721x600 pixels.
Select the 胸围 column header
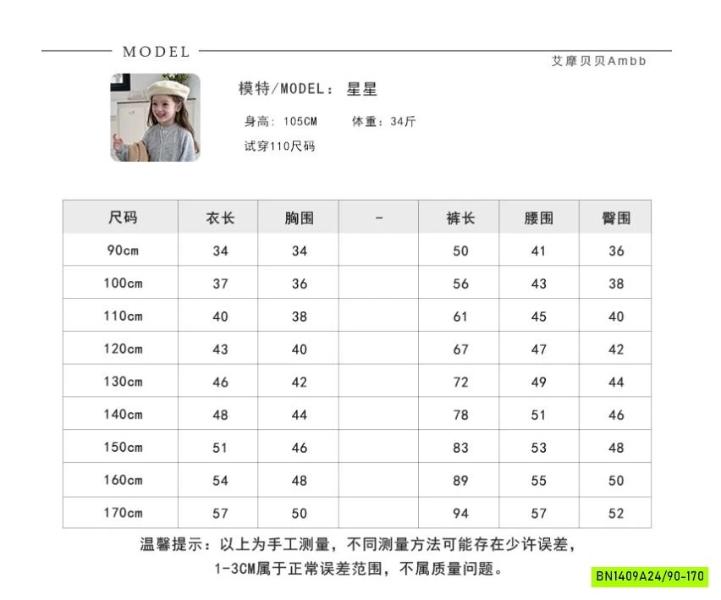(x=299, y=217)
